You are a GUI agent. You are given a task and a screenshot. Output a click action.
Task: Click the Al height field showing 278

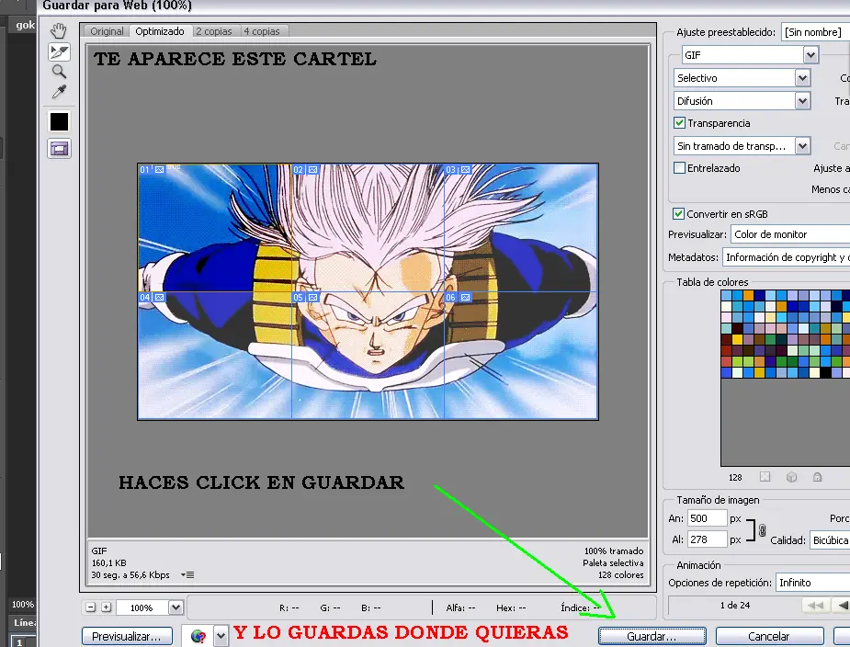point(707,539)
